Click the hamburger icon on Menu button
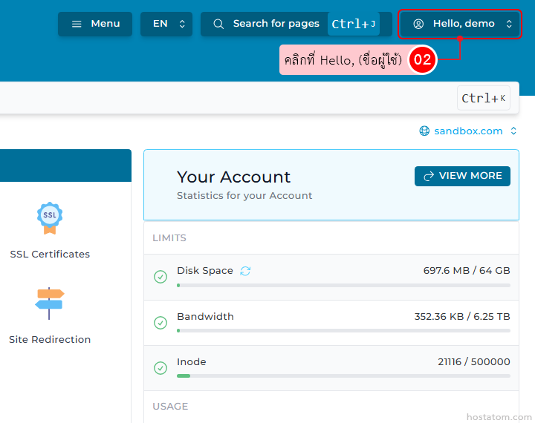 point(77,24)
